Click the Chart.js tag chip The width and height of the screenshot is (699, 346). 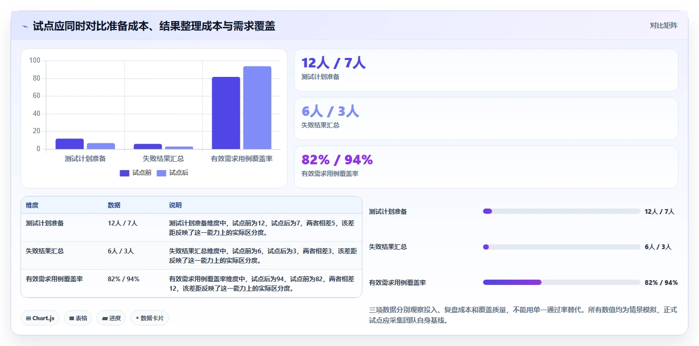pyautogui.click(x=40, y=318)
